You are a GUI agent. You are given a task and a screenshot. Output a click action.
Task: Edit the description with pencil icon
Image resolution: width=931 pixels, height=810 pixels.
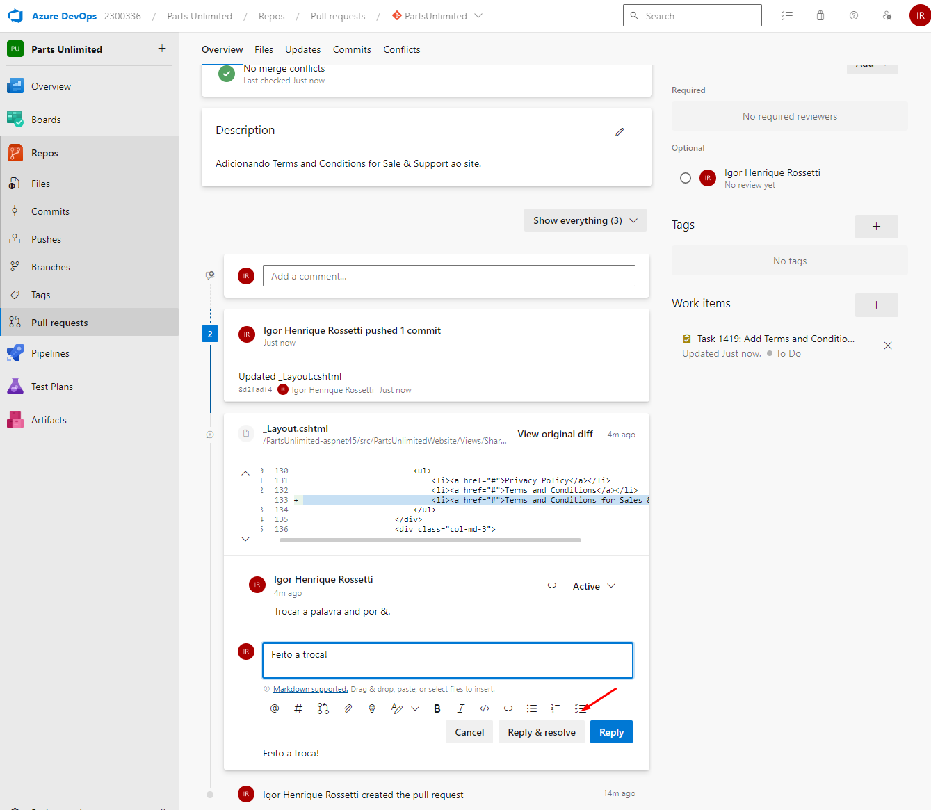[x=620, y=132]
